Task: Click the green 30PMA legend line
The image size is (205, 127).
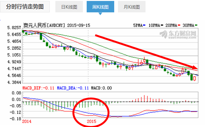Action: point(196,25)
